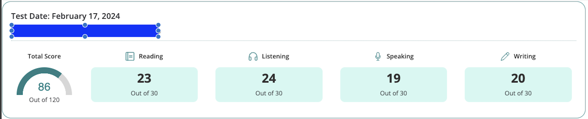
Task: Select the blue filled rectangle shape
Action: 53,31
